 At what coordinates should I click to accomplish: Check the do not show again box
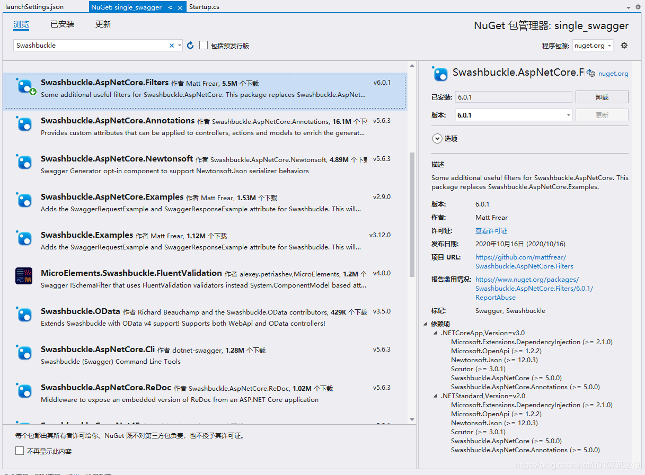[x=20, y=451]
